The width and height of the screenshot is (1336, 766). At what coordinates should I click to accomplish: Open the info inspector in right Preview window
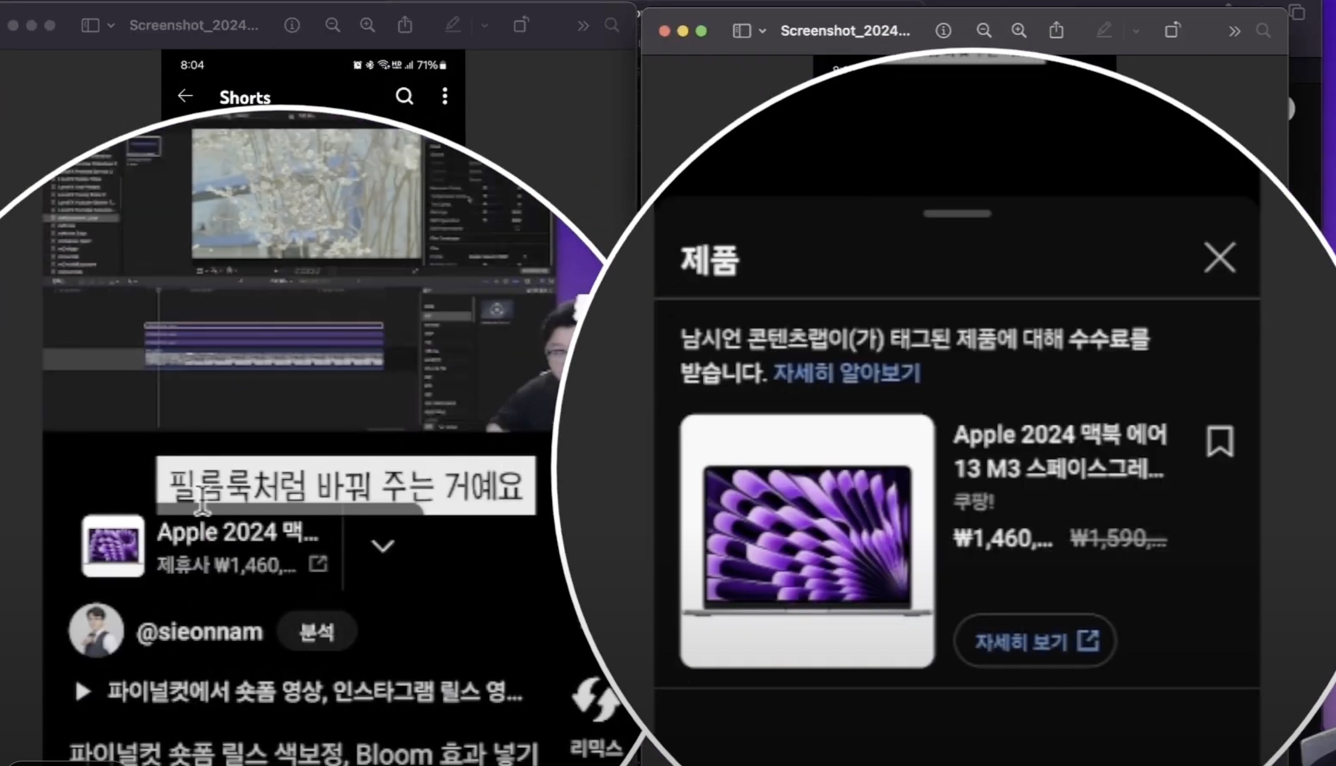943,31
